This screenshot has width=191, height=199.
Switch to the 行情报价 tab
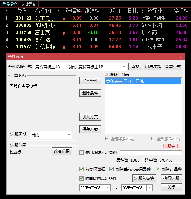click(x=9, y=4)
